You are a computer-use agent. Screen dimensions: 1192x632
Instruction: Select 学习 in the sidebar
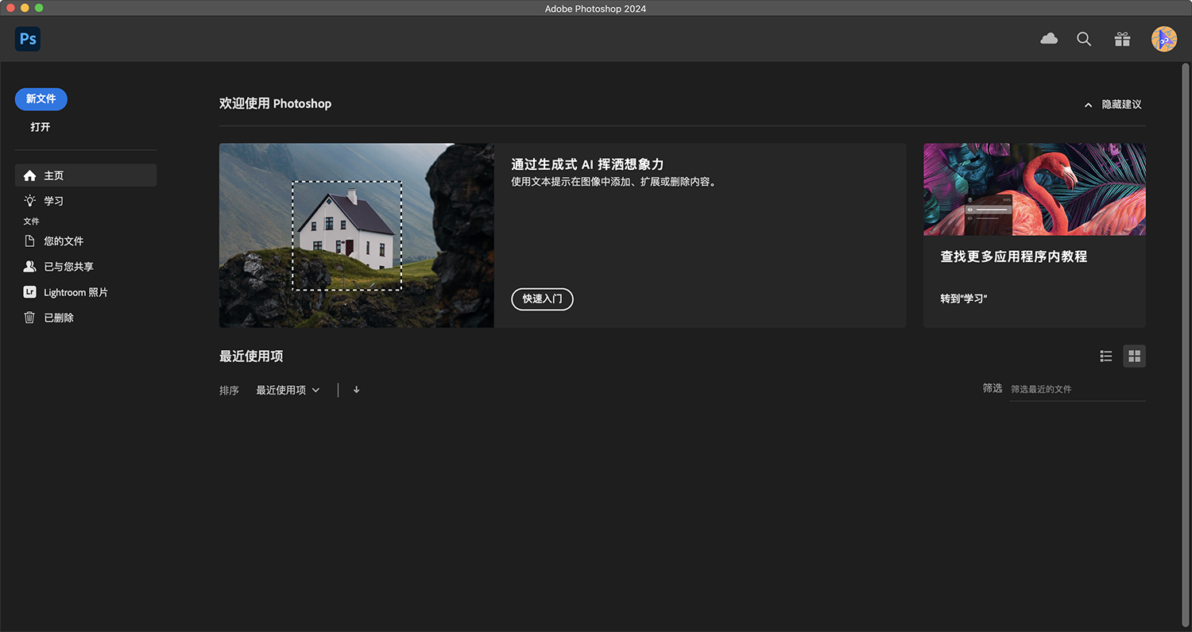coord(86,201)
